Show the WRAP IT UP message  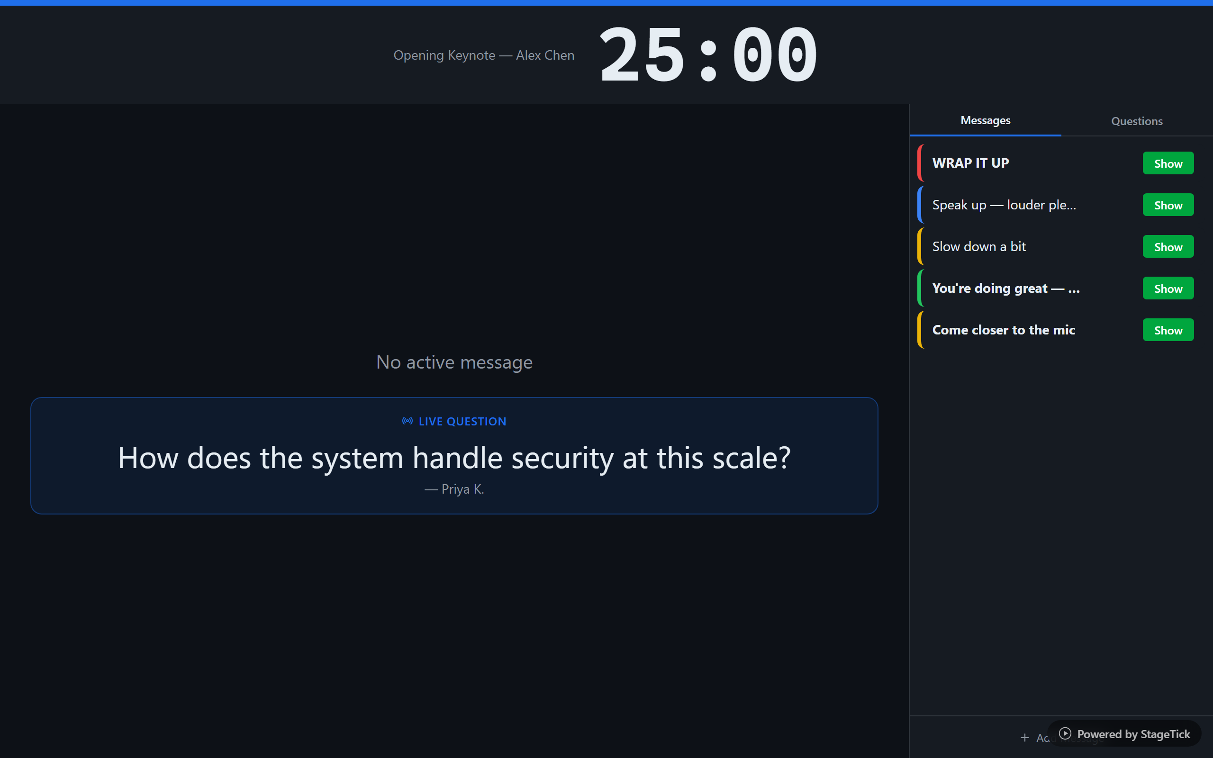coord(1168,162)
